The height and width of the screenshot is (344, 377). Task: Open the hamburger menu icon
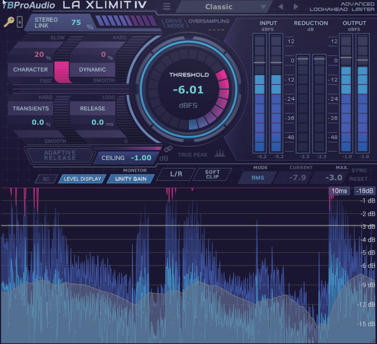(167, 7)
